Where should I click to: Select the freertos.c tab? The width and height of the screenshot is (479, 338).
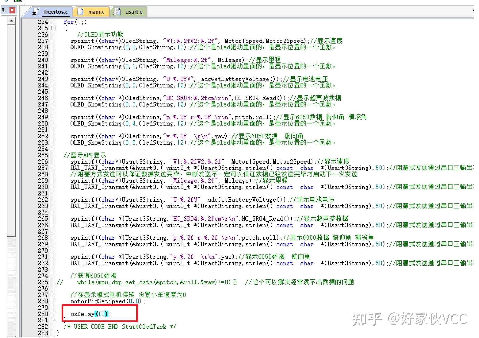coord(56,12)
